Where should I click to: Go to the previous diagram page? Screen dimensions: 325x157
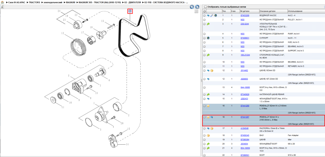pyautogui.click(x=192, y=7)
